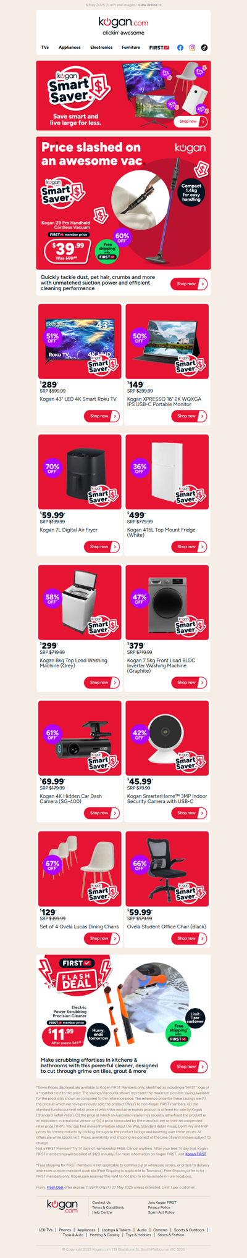Click the 415L Top Mount Fridge image
The width and height of the screenshot is (247, 1258).
(167, 472)
